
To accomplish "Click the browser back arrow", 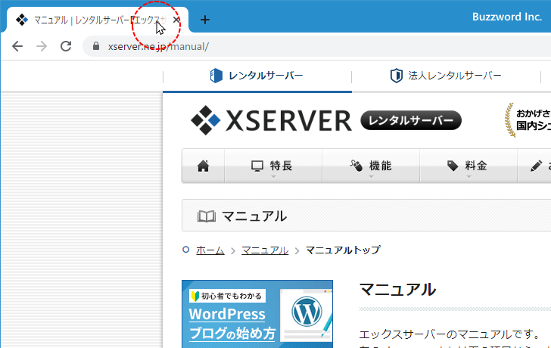I will pyautogui.click(x=17, y=46).
